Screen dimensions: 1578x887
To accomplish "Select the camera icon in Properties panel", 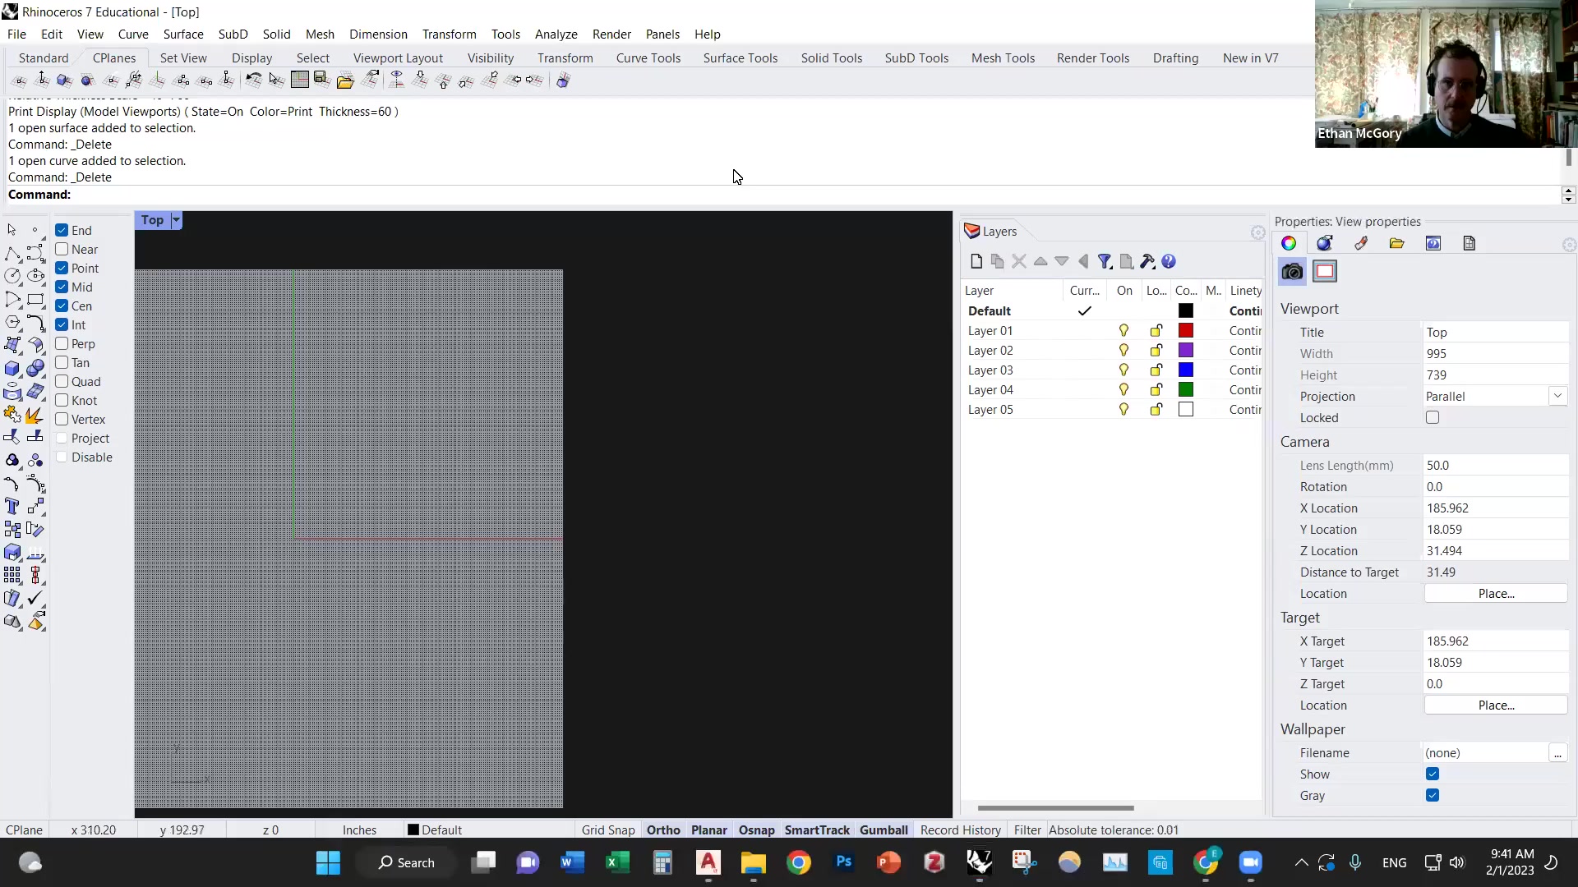I will (x=1291, y=271).
